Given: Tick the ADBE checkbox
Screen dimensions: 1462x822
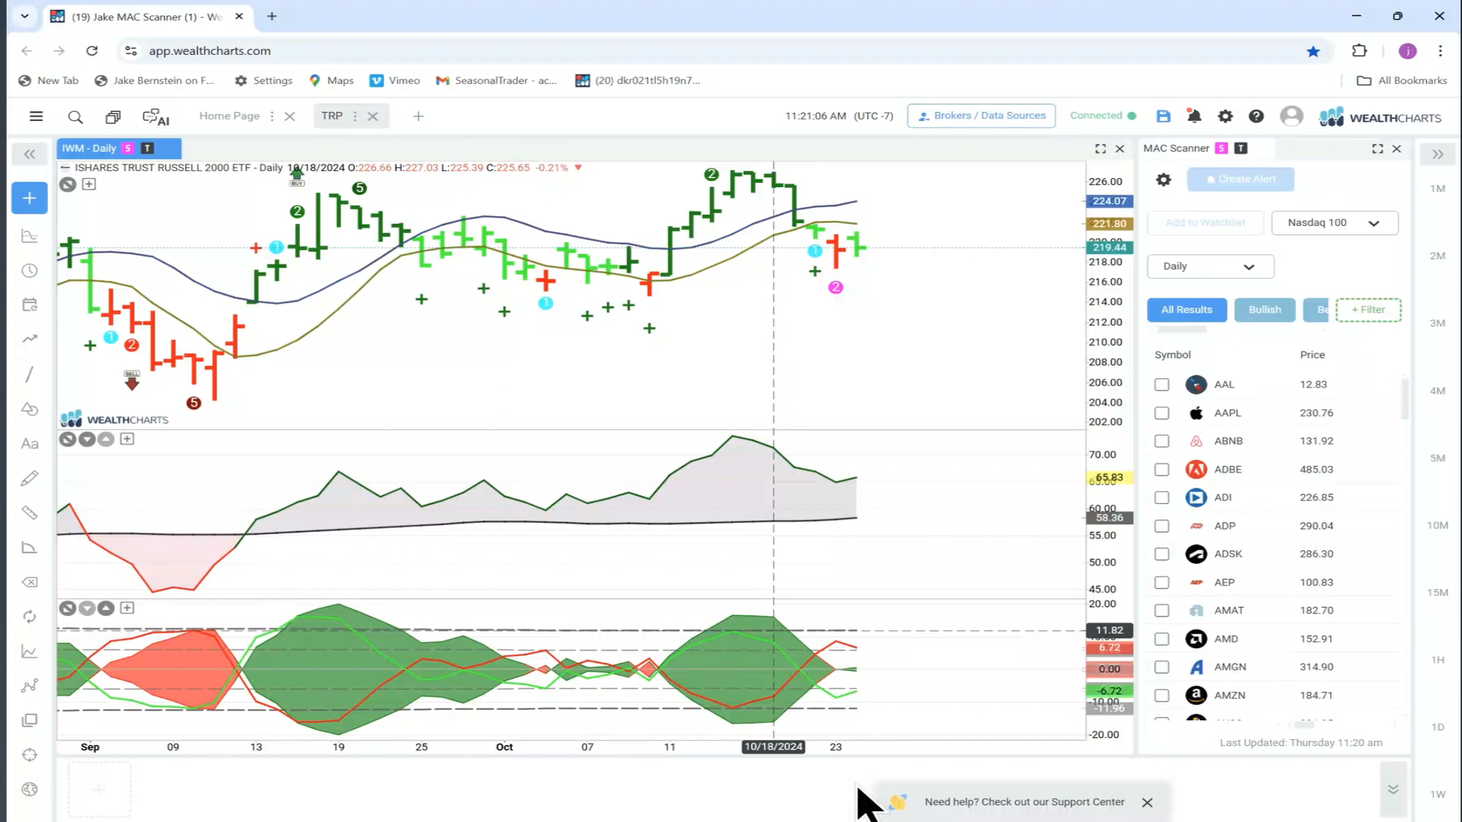Looking at the screenshot, I should pos(1161,470).
